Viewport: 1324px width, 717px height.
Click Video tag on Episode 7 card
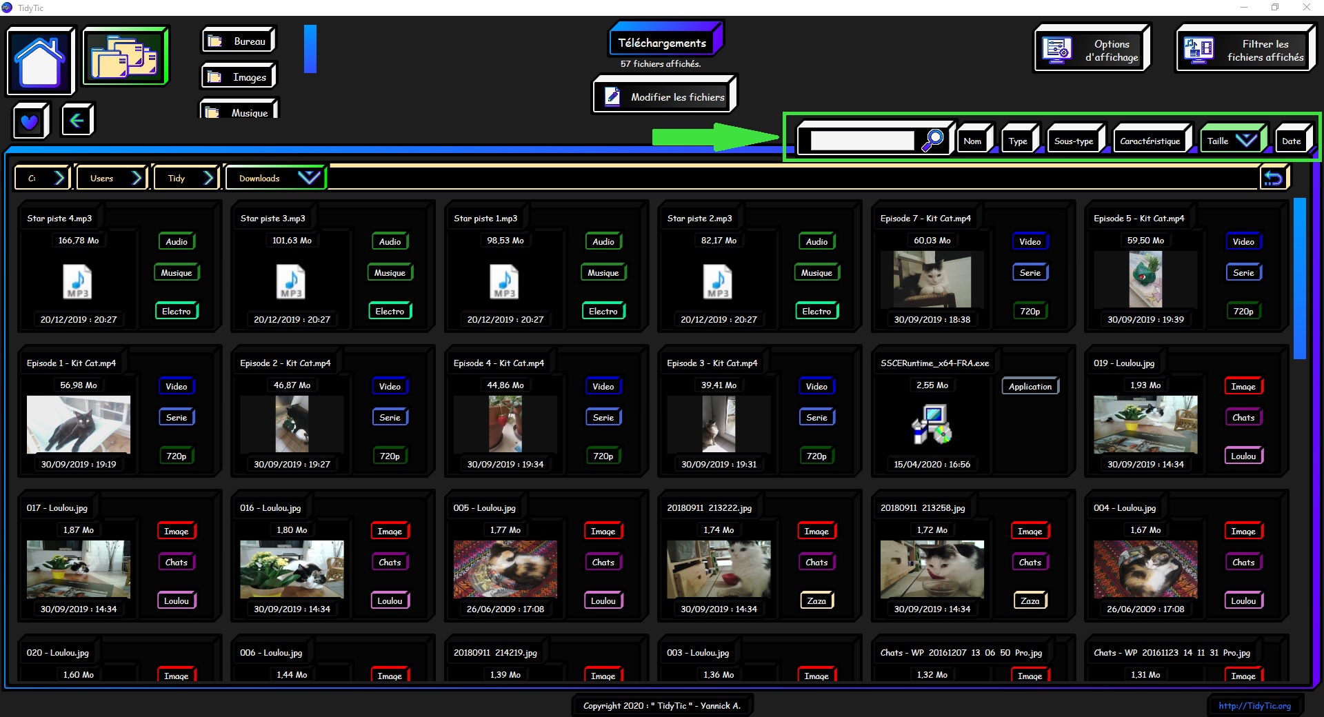point(1030,241)
